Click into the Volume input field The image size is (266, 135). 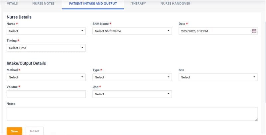tap(46, 94)
